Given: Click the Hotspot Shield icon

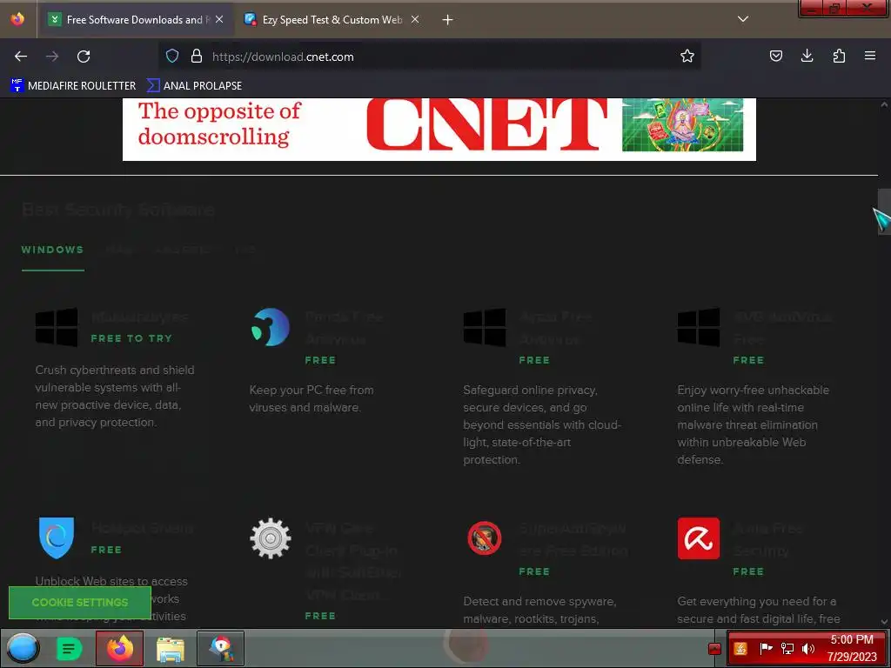Looking at the screenshot, I should point(57,538).
